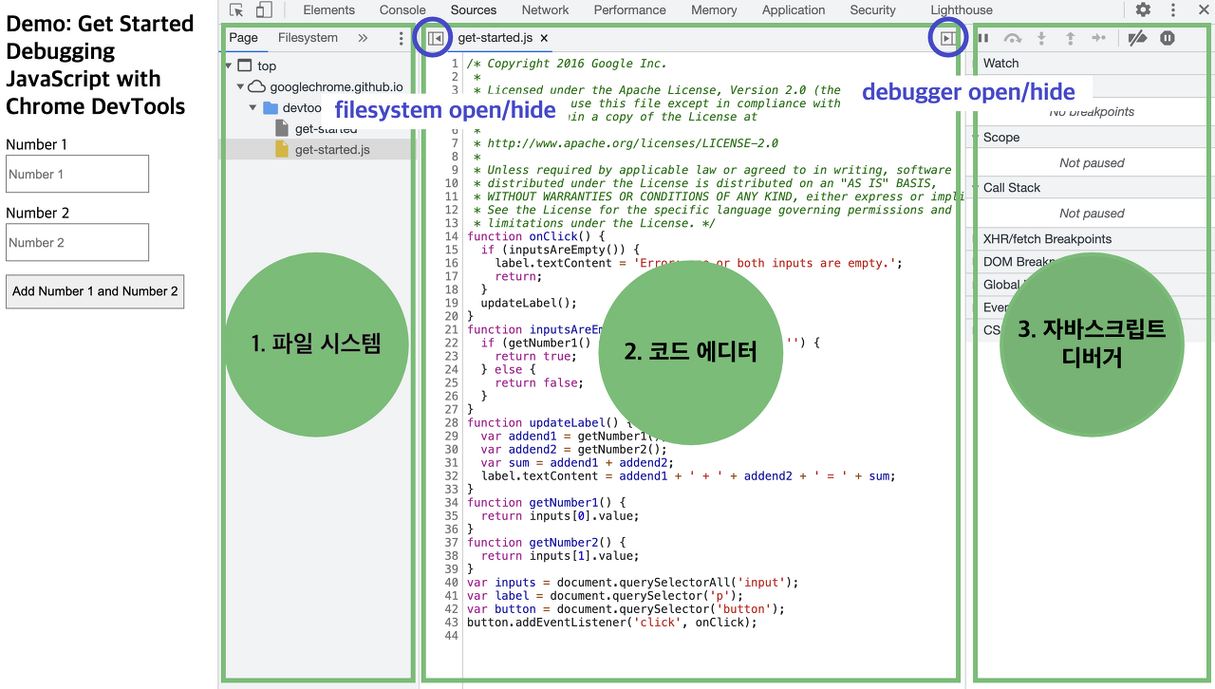Switch to the Console tab

(x=402, y=9)
